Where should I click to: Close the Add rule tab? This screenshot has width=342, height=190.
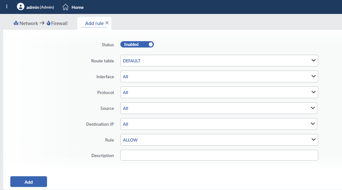107,23
